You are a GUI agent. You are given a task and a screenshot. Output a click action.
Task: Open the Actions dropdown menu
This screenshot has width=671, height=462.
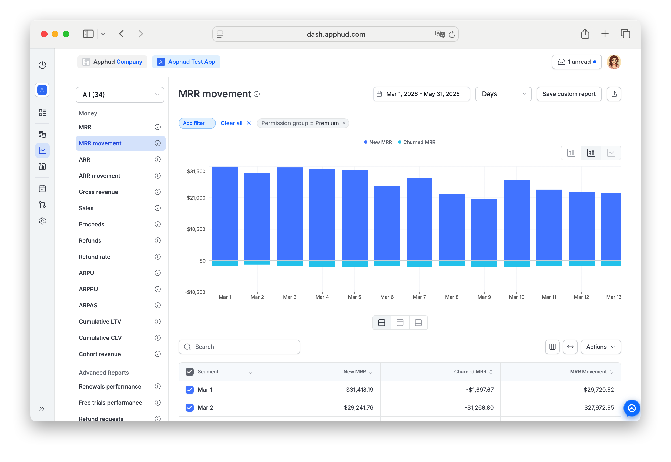click(600, 347)
